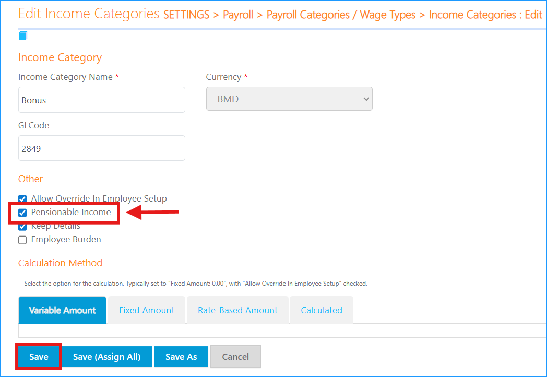The height and width of the screenshot is (377, 547).
Task: Select the Variable Amount tab
Action: pos(62,310)
